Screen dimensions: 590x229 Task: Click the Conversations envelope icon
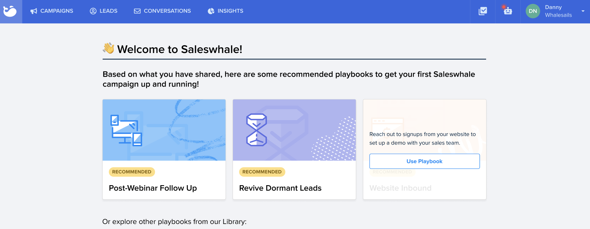pos(137,11)
